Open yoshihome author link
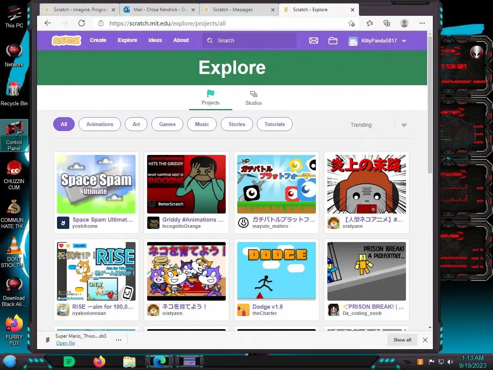The image size is (493, 370). click(85, 226)
